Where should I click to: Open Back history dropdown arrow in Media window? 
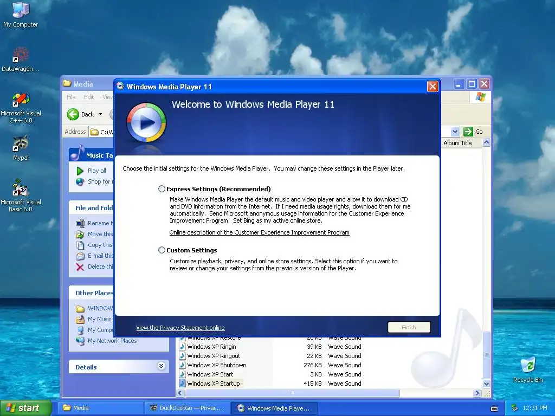(100, 114)
